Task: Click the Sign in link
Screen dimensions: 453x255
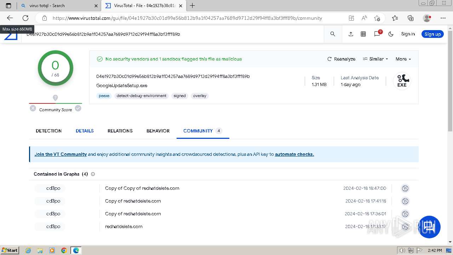Action: [x=408, y=34]
